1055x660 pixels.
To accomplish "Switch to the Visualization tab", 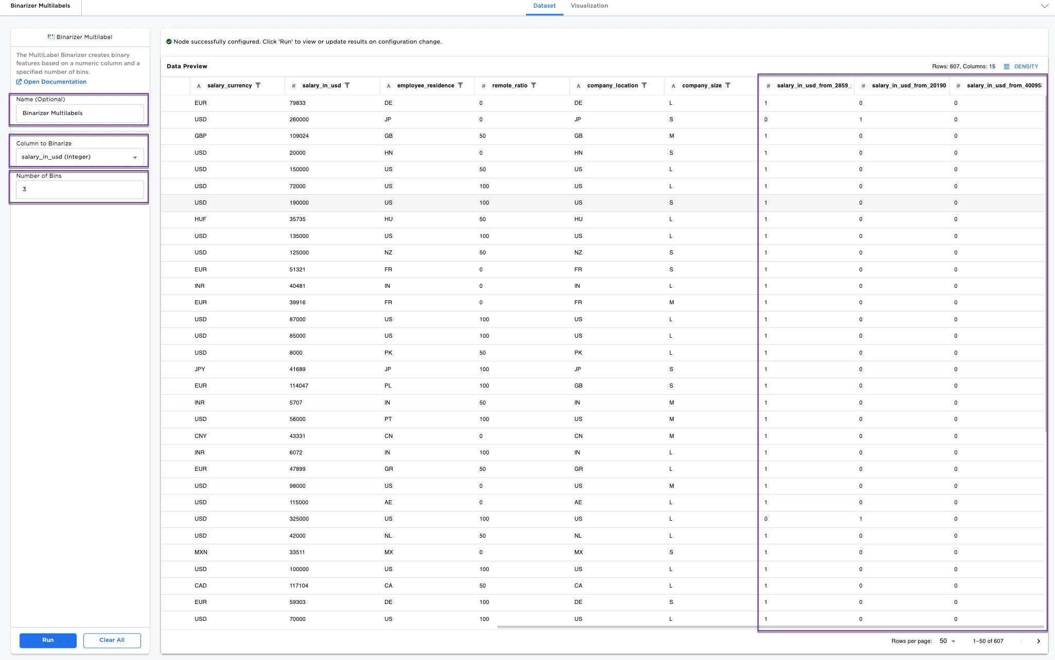I will (x=588, y=6).
